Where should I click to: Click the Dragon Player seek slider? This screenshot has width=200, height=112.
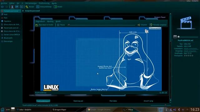101,25
